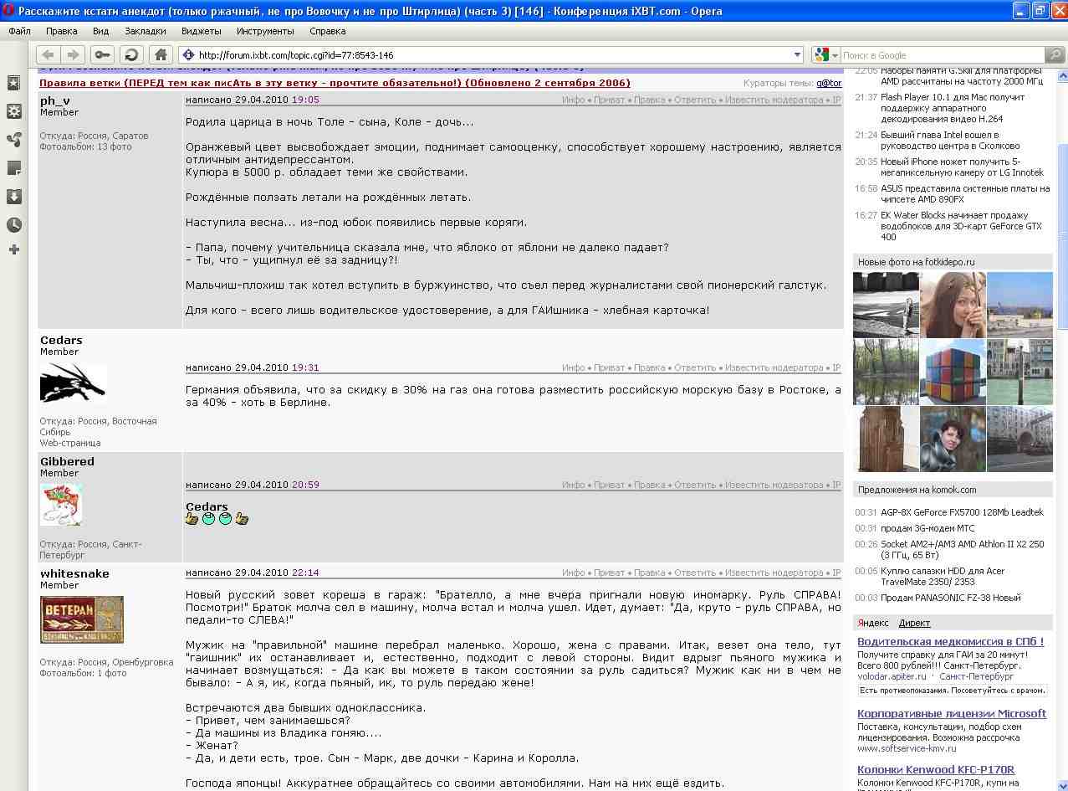Click username whitesnake
This screenshot has height=791, width=1068.
[x=74, y=573]
